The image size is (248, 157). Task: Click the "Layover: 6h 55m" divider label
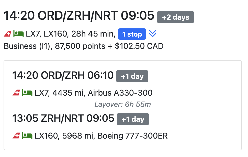click(x=122, y=104)
